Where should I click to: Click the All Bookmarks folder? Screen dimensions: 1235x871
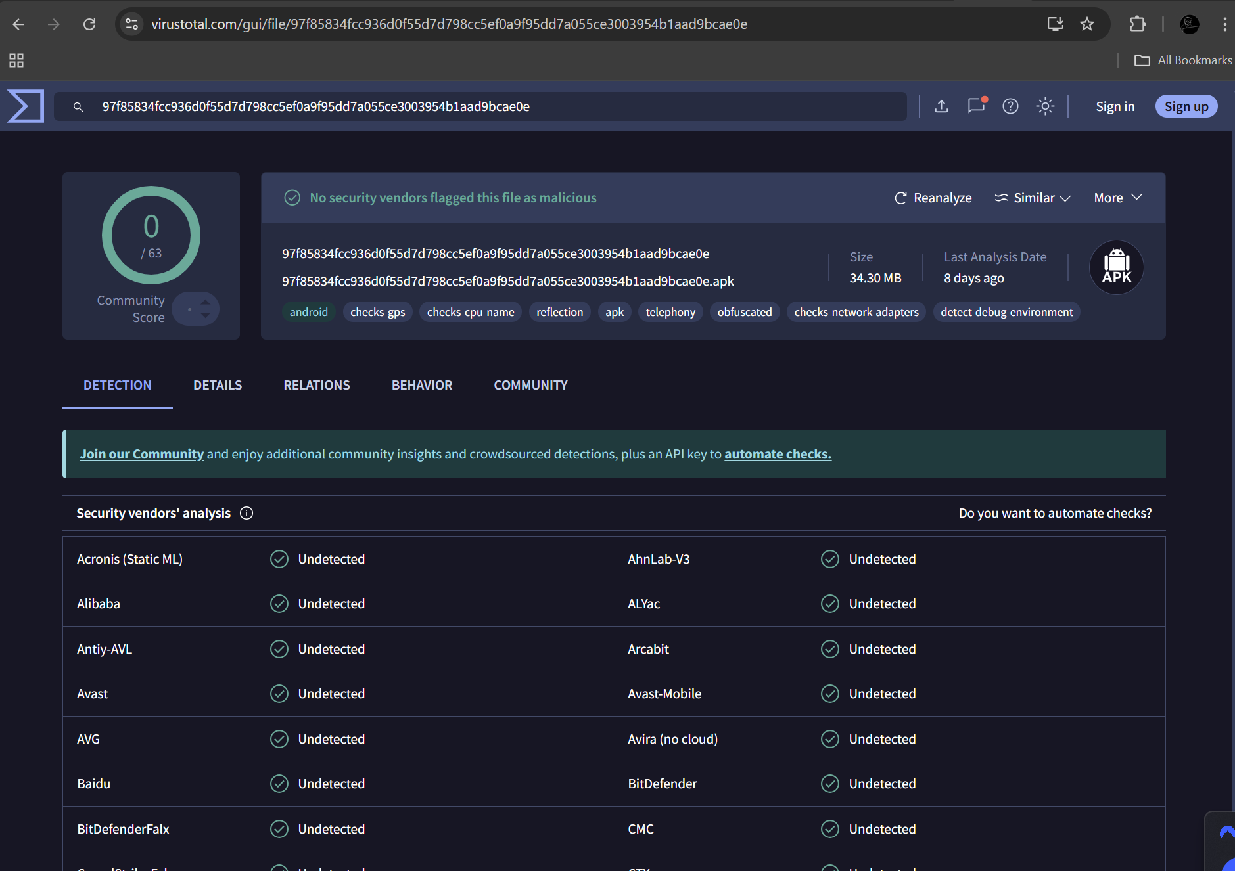click(1183, 60)
